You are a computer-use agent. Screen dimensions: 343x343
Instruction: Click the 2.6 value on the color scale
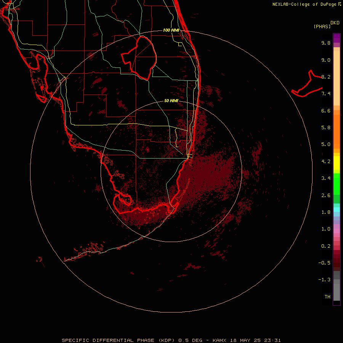click(x=326, y=196)
